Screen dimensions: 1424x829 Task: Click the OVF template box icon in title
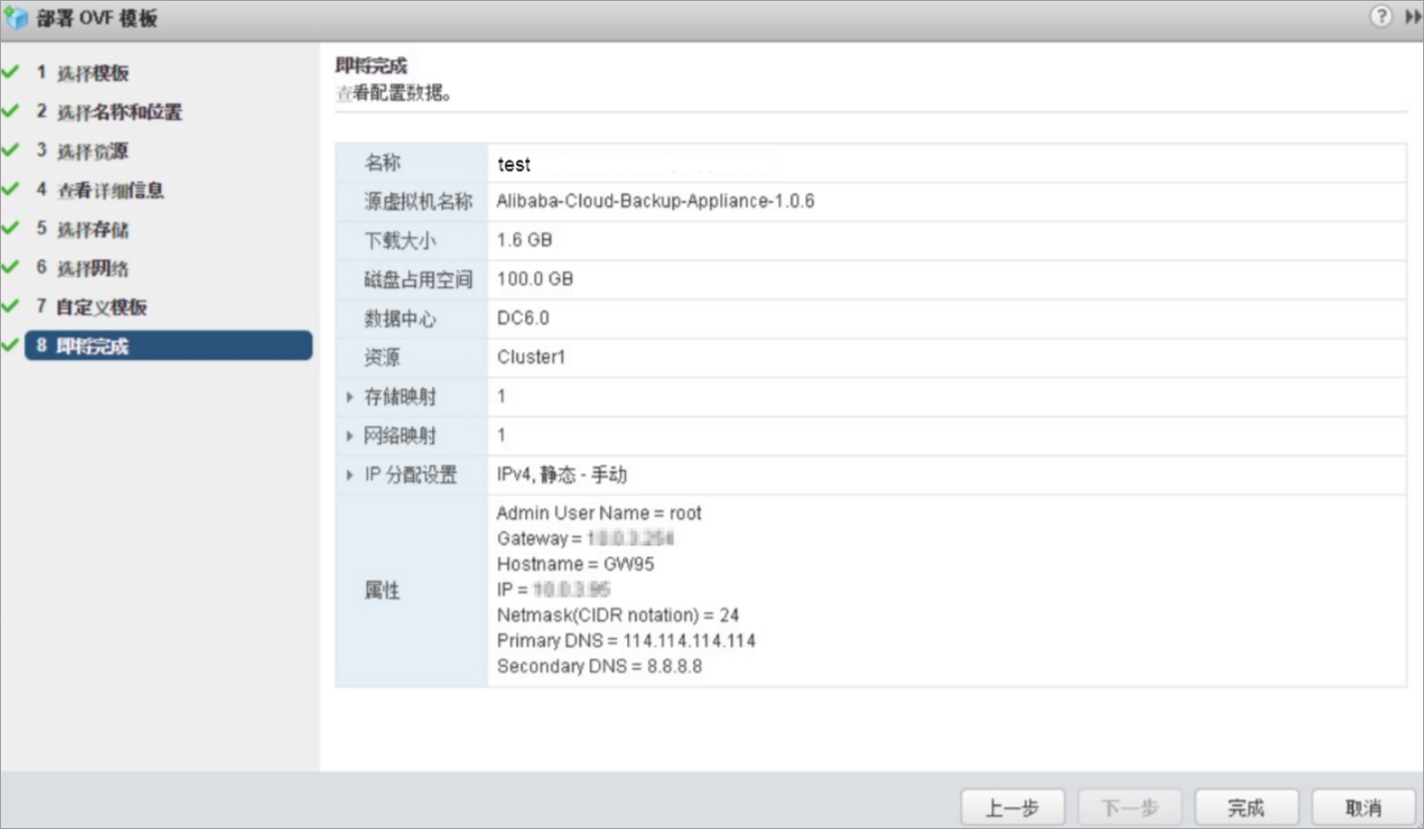point(17,18)
